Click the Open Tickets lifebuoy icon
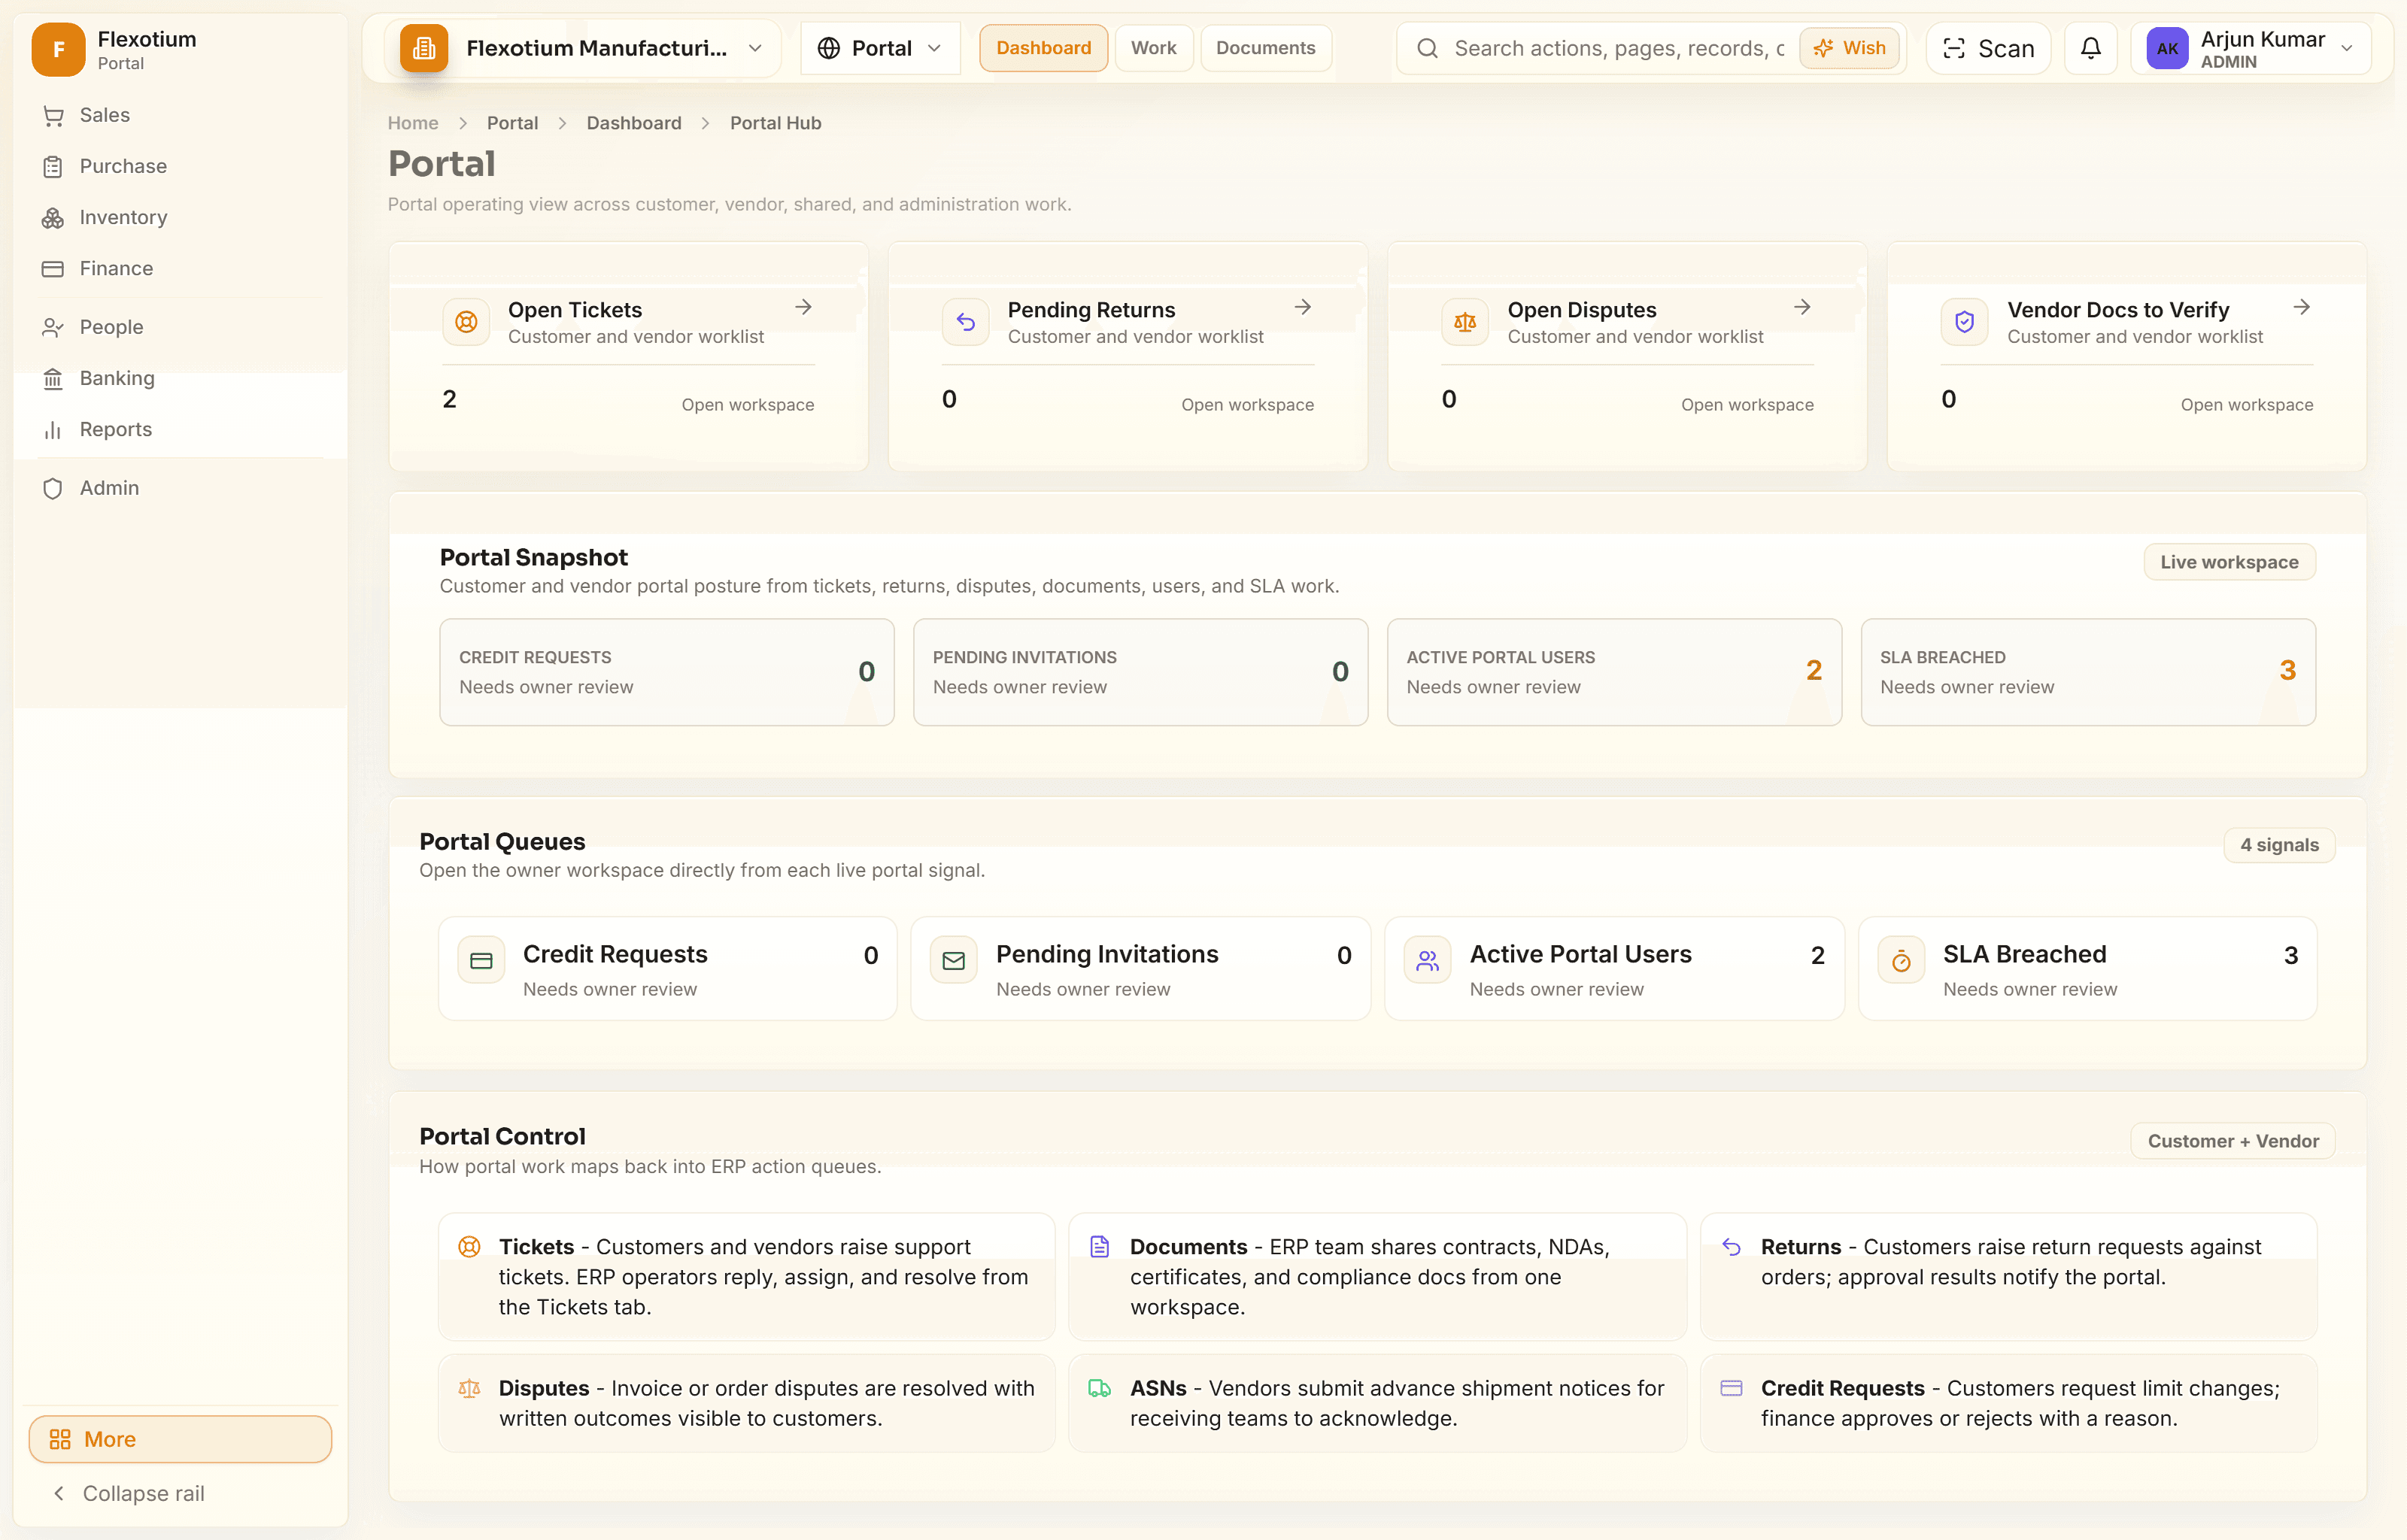Screen dimensions: 2407x1540 pos(466,322)
